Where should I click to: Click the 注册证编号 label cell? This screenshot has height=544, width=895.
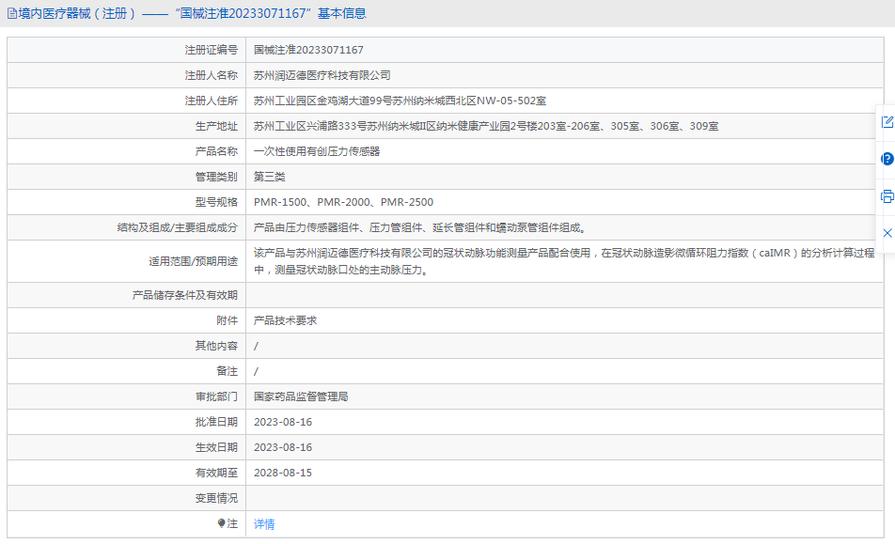(127, 50)
